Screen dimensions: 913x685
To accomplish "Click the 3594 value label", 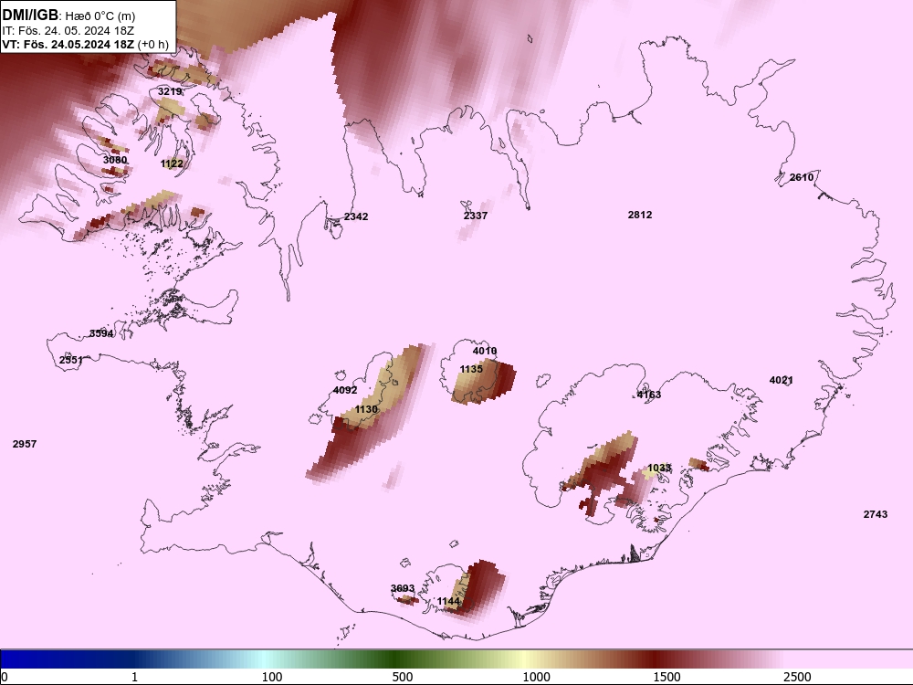I will click(x=101, y=333).
